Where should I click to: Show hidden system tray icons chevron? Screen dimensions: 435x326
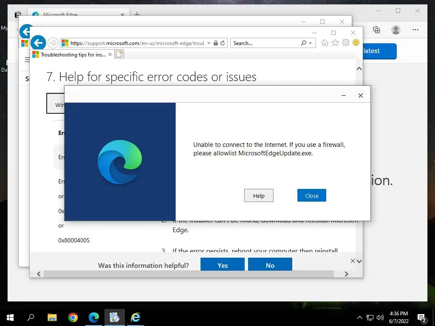[359, 318]
